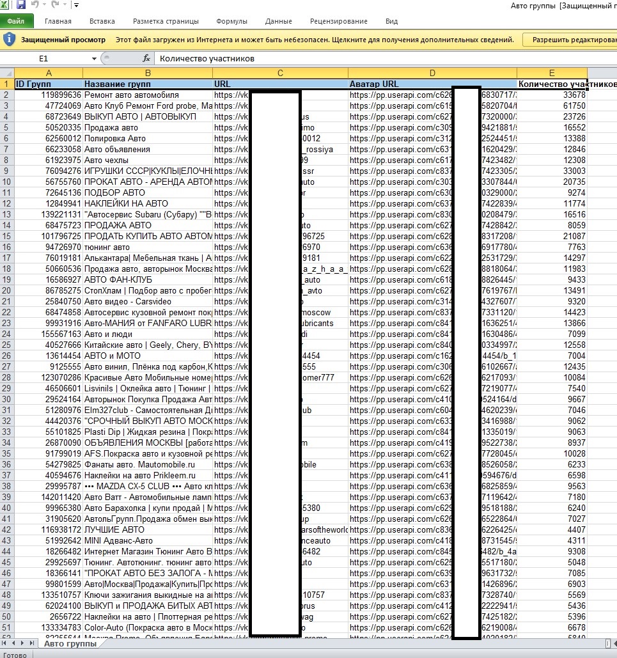Open the Undo history dropdown arrow
Image resolution: width=617 pixels, height=658 pixels.
click(x=43, y=5)
